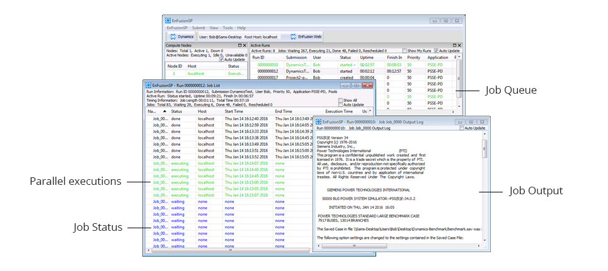This screenshot has width=608, height=271.
Task: Click the Output Log window title icon
Action: 319,121
